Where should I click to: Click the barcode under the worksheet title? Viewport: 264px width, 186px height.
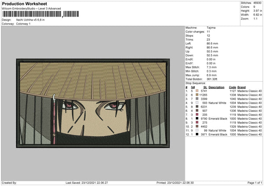pyautogui.click(x=40, y=14)
